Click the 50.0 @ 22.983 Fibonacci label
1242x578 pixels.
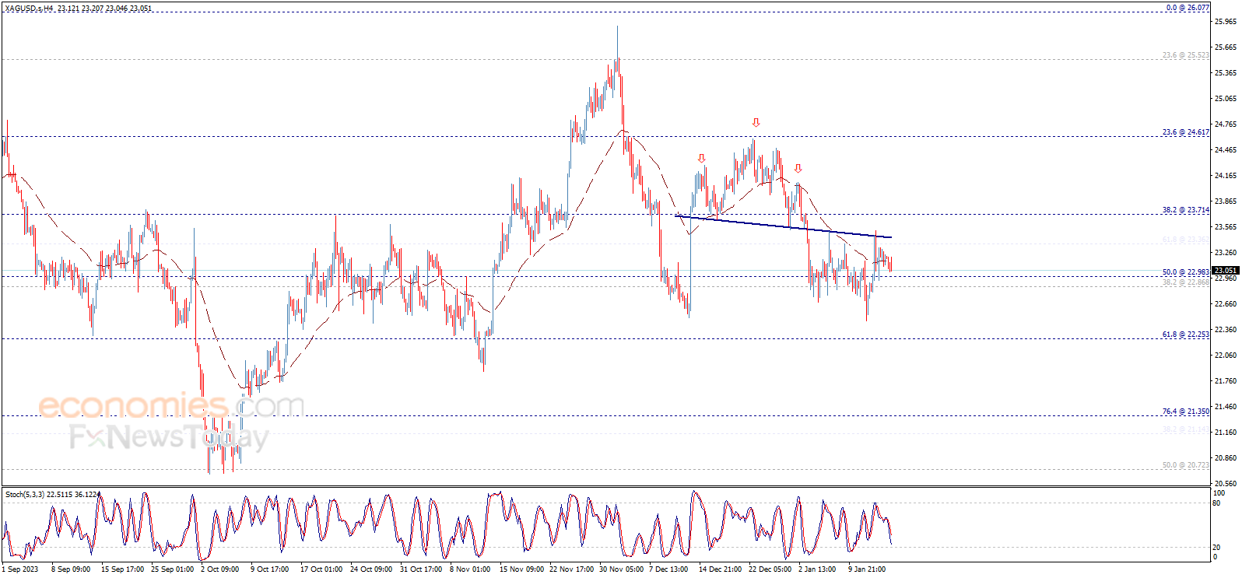(x=1185, y=272)
